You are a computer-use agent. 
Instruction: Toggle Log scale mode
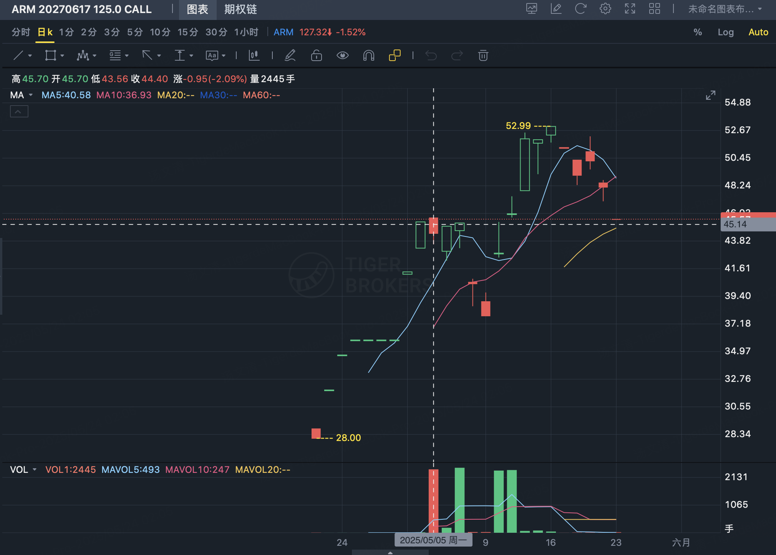pyautogui.click(x=726, y=32)
